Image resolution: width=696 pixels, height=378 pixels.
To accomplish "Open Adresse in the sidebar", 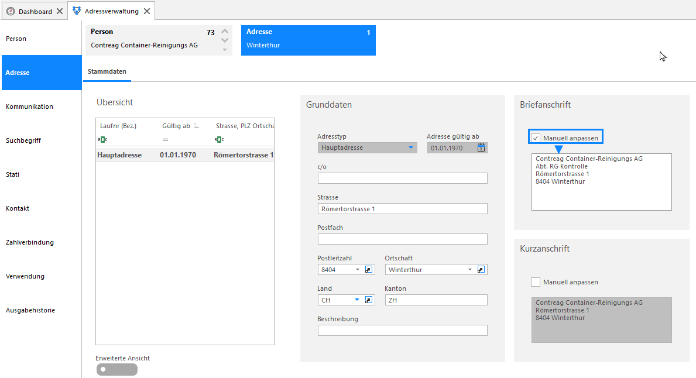I will click(42, 73).
